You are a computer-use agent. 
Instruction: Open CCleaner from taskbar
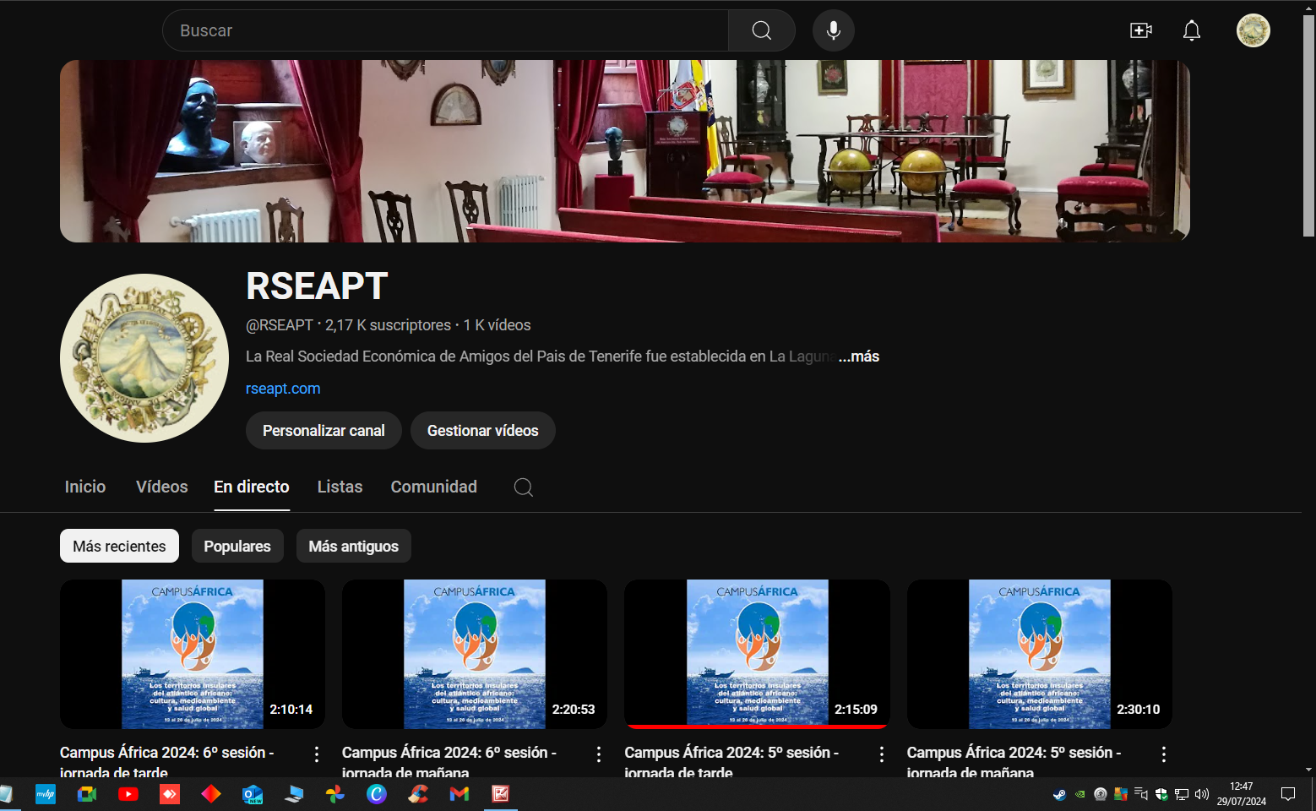(418, 794)
